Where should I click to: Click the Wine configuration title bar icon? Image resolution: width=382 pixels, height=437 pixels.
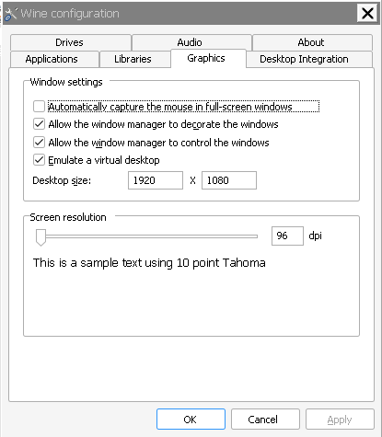10,14
